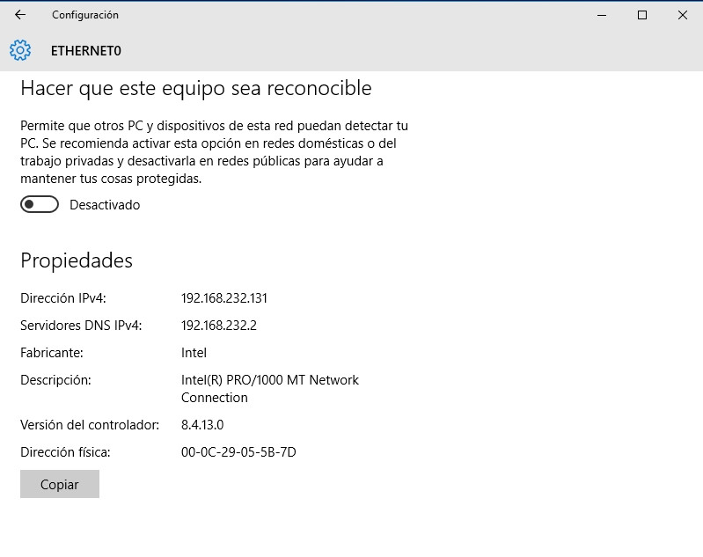
Task: Click the settings gear icon
Action: pyautogui.click(x=20, y=50)
